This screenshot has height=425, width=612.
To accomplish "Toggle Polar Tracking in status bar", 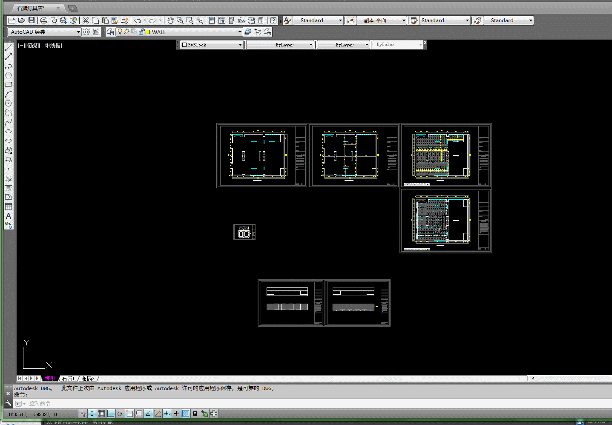I will point(120,414).
